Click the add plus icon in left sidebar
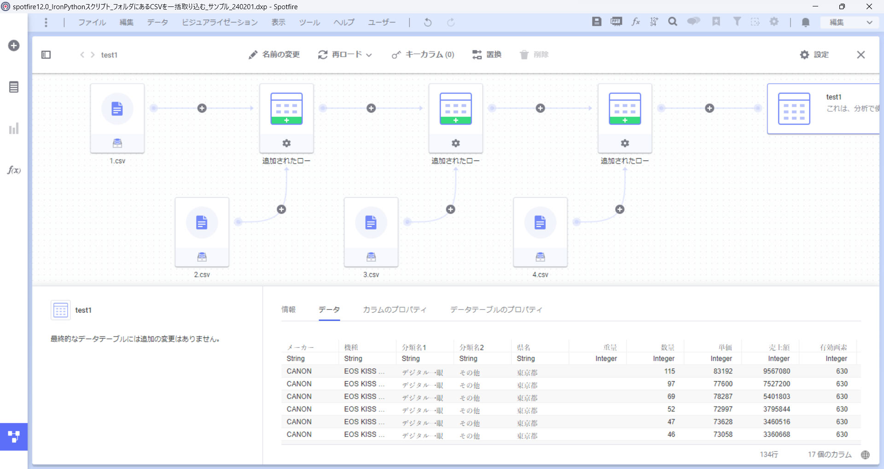Viewport: 884px width, 469px height. (x=14, y=46)
